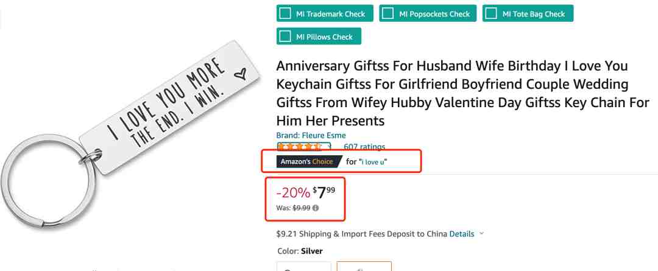The height and width of the screenshot is (271, 658).
Task: Open the 607 ratings link
Action: 364,147
